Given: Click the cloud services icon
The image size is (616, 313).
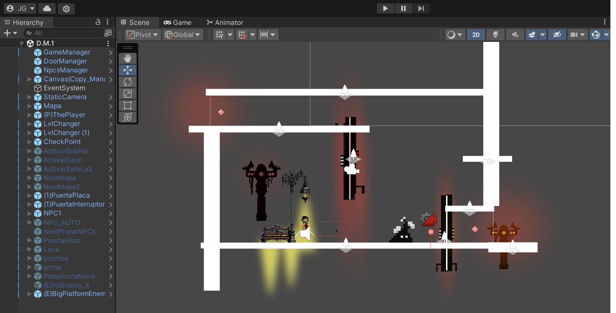Looking at the screenshot, I should tap(47, 8).
